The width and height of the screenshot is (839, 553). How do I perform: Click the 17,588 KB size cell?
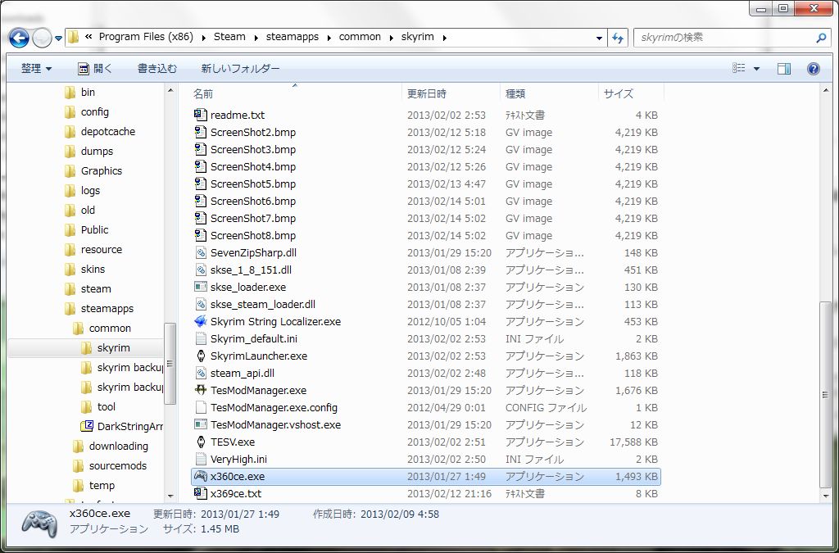[x=633, y=442]
